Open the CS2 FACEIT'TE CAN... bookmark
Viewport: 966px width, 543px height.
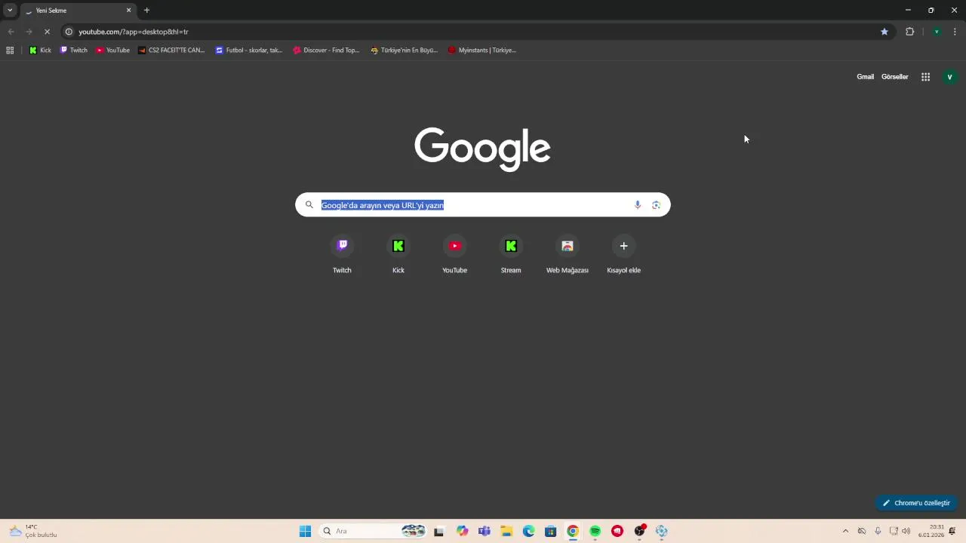(x=171, y=51)
